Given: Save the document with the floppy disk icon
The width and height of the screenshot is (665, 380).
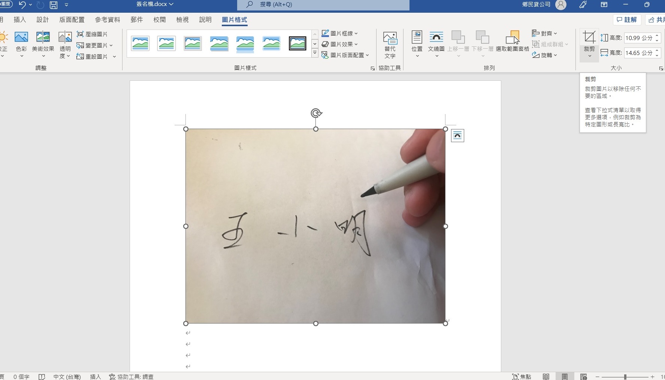Looking at the screenshot, I should (x=54, y=5).
